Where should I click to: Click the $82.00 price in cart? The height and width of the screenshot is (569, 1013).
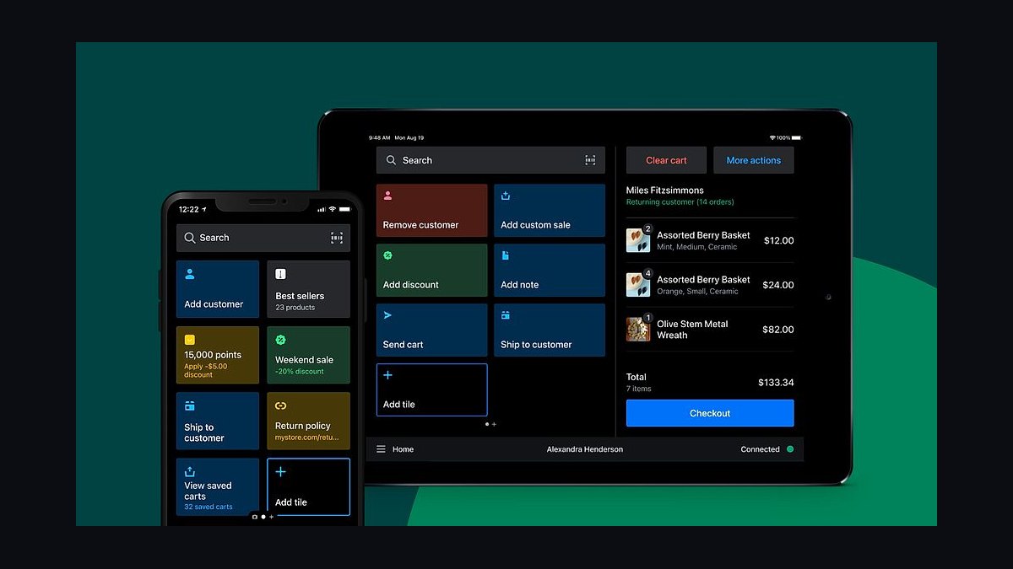pyautogui.click(x=778, y=329)
